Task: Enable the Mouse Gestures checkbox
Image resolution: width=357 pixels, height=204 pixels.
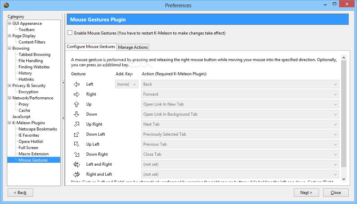Action: click(70, 33)
